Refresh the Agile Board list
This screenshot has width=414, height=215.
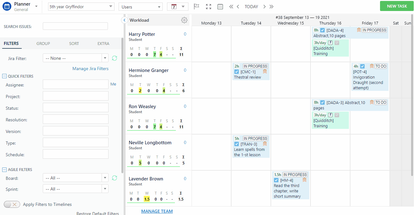(115, 178)
